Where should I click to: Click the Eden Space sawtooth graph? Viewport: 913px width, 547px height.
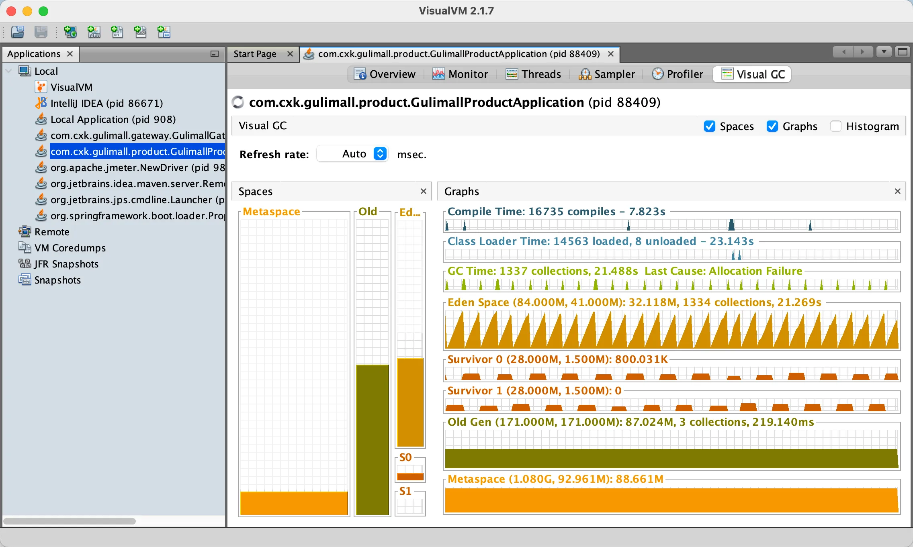[x=672, y=329]
